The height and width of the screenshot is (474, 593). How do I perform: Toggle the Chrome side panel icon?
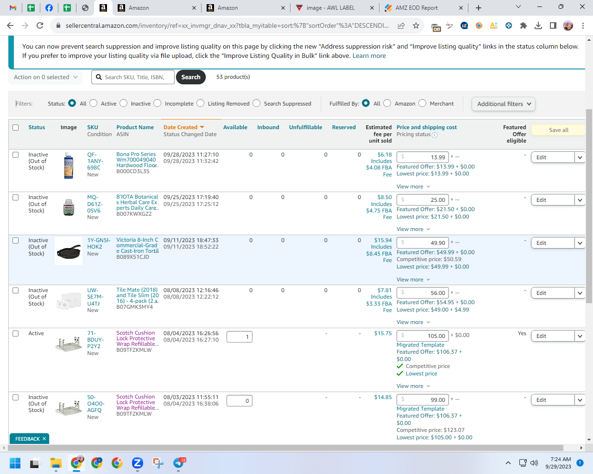pyautogui.click(x=553, y=25)
